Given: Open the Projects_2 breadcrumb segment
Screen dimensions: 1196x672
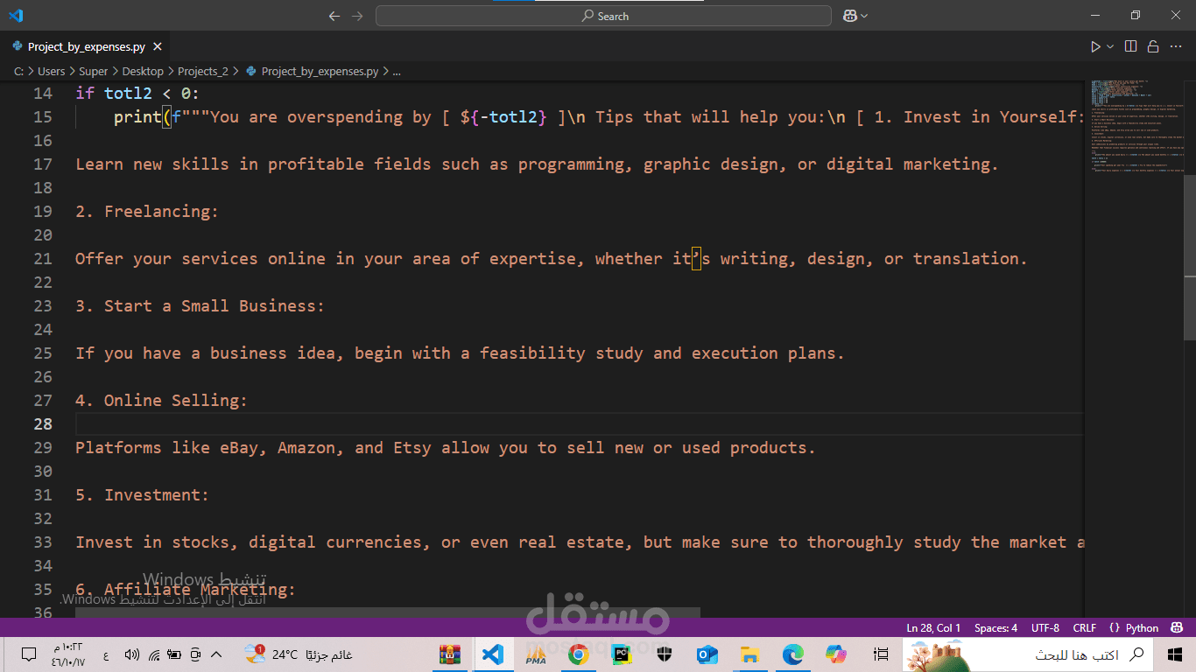Looking at the screenshot, I should click(x=203, y=71).
